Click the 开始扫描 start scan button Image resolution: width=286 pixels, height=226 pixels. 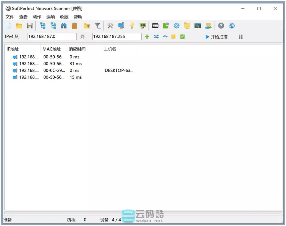click(x=217, y=37)
